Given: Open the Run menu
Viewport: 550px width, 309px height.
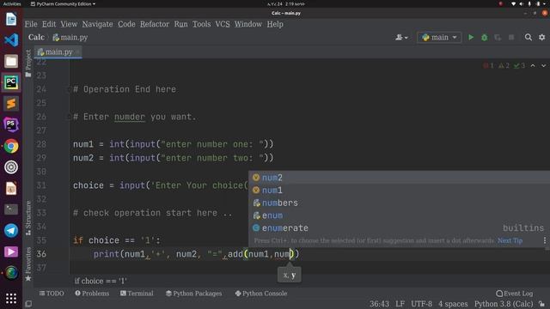Looking at the screenshot, I should tap(180, 24).
